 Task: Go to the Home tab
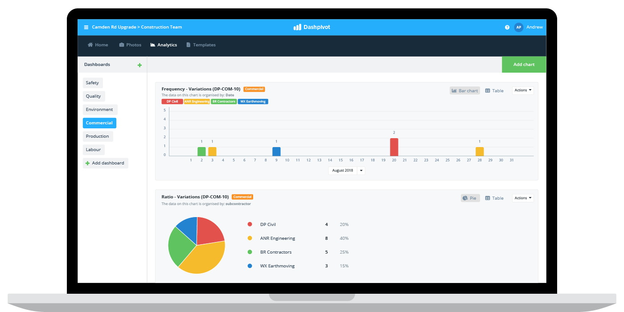pos(98,45)
